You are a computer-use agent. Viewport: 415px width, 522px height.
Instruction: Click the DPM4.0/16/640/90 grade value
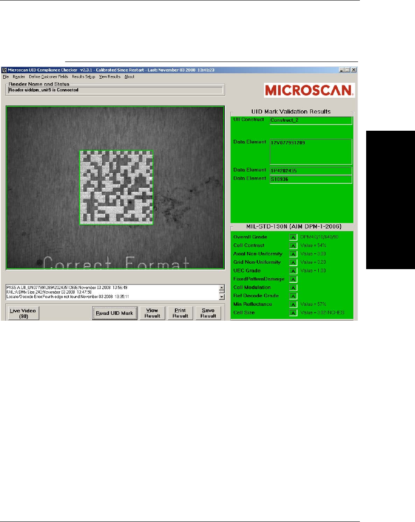(x=319, y=237)
